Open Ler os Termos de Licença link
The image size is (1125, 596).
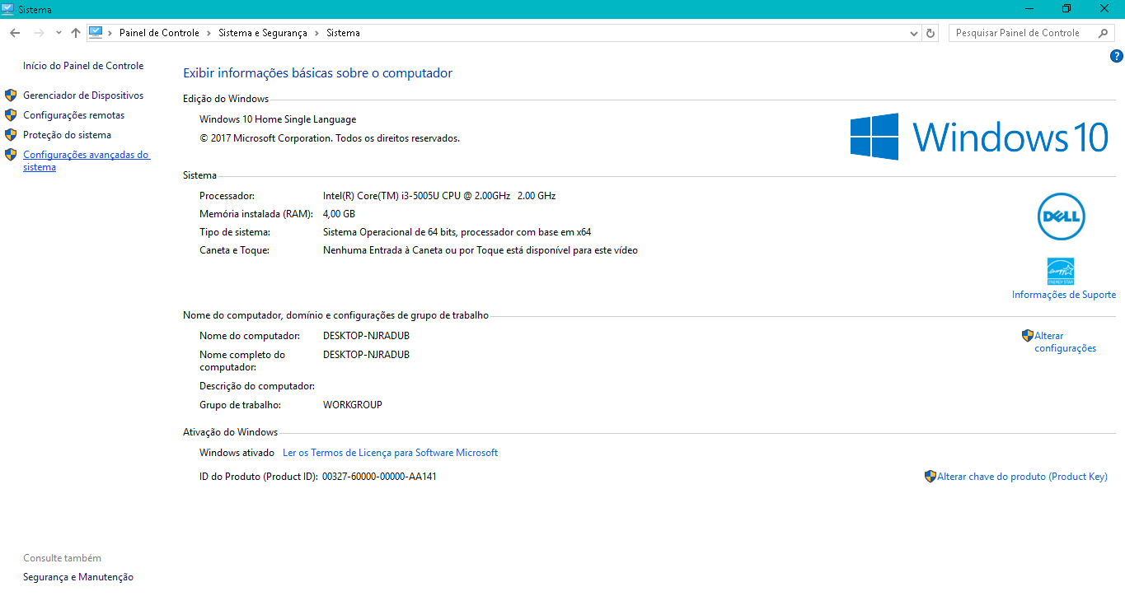pos(390,453)
